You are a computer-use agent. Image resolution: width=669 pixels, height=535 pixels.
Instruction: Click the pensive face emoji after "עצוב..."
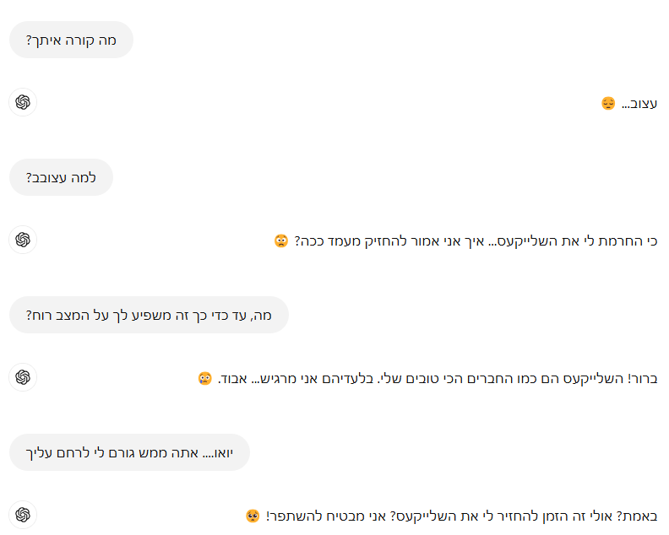608,103
